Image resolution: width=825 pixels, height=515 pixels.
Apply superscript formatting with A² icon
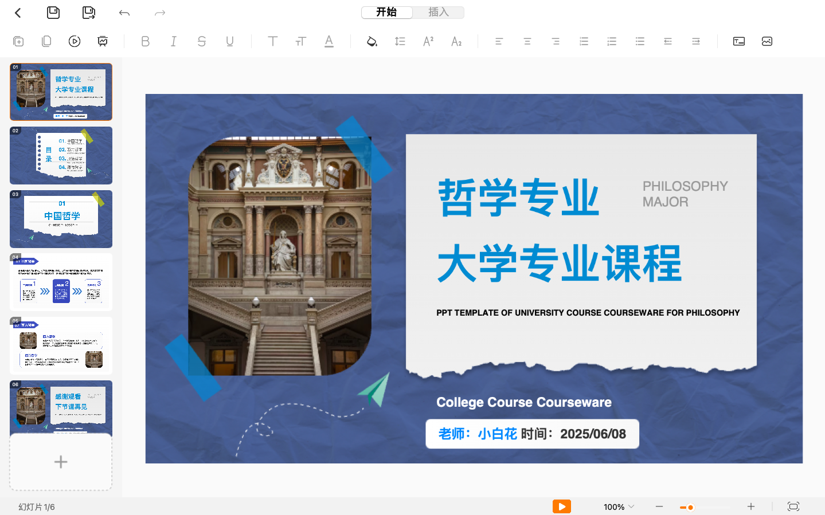coord(427,41)
